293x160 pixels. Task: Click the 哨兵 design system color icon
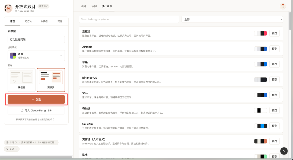(x=13, y=56)
